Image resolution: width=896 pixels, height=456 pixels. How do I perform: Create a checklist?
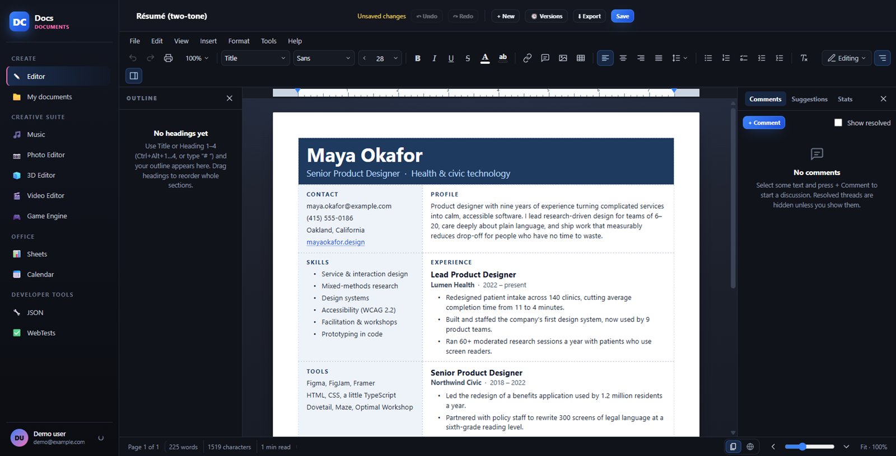[x=744, y=58]
